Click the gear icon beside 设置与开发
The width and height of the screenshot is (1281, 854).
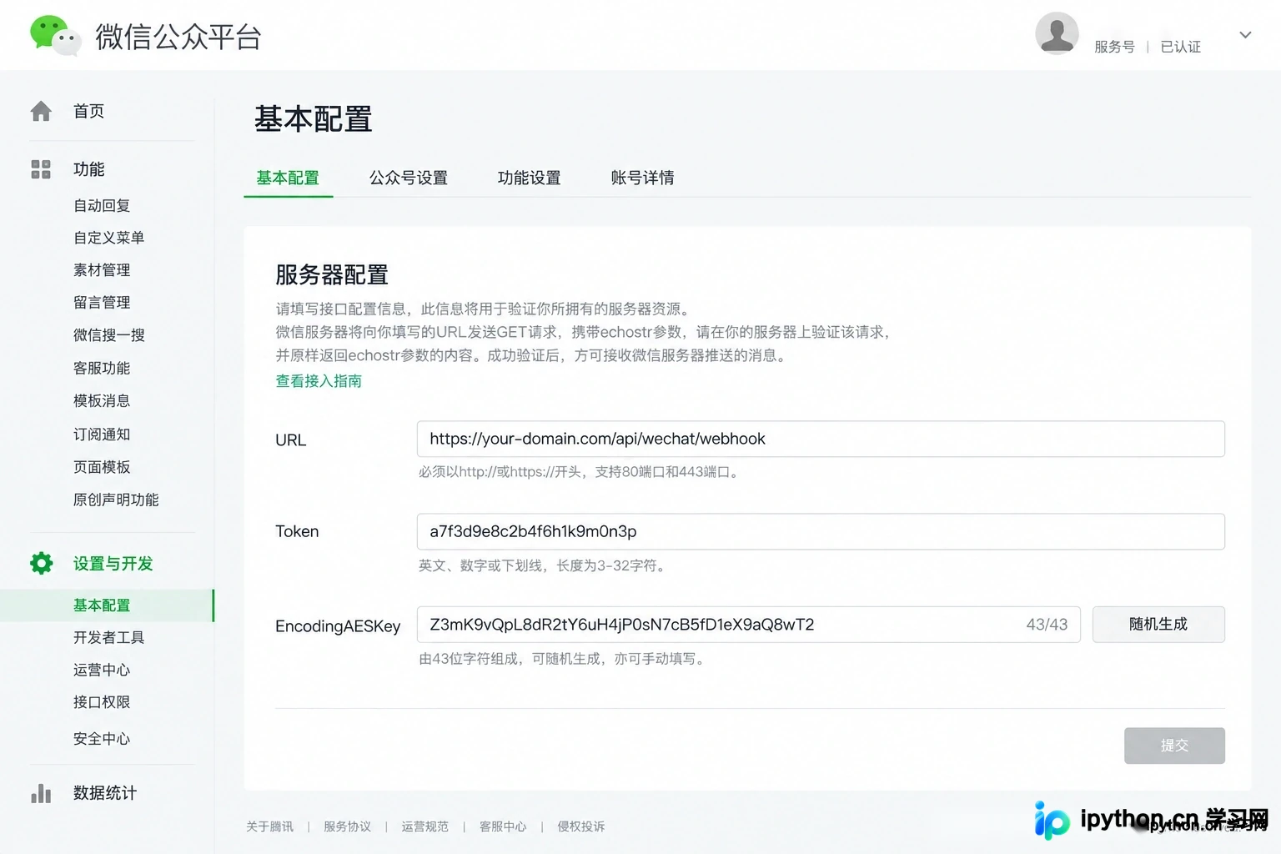[41, 564]
